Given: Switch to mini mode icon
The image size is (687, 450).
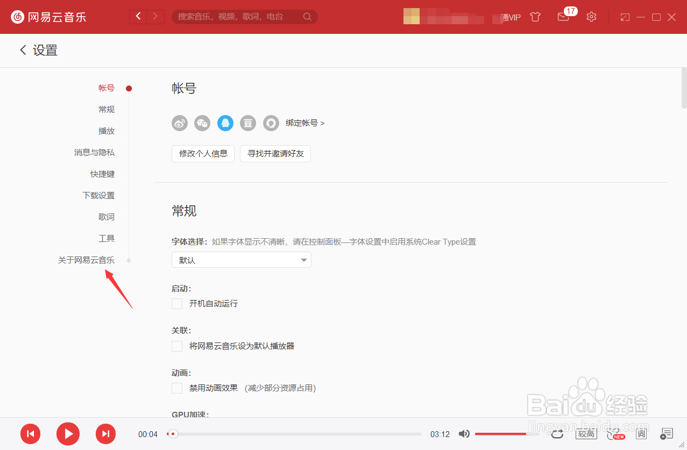Looking at the screenshot, I should 625,17.
